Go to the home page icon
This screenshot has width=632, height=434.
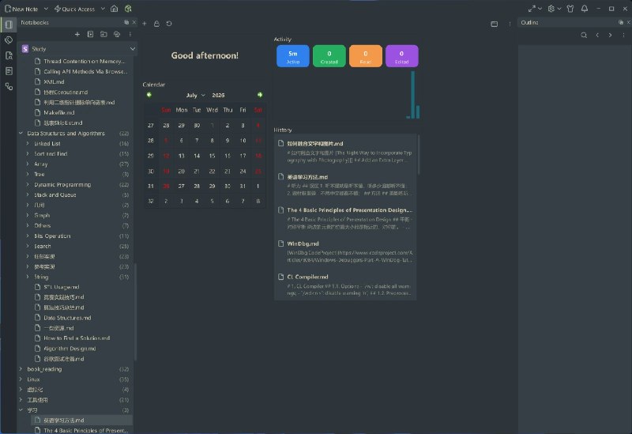pos(114,9)
